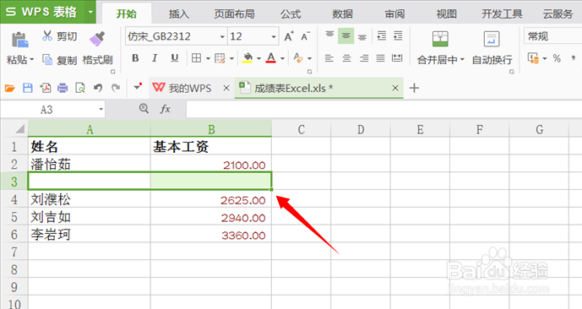
Task: Toggle right horizontal alignment
Action: tap(364, 58)
